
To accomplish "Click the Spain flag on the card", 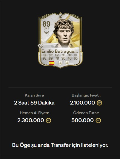I will pos(52,63).
